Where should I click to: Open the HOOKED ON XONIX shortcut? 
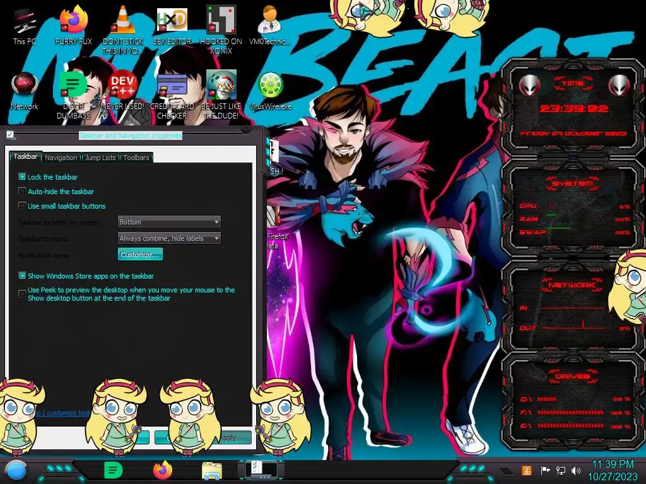(221, 30)
